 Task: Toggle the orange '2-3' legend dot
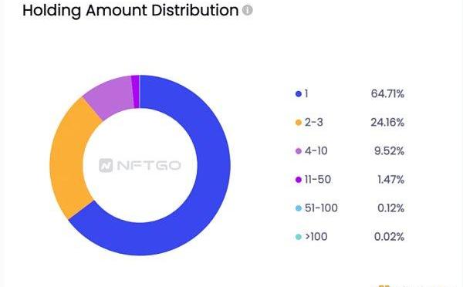[299, 123]
